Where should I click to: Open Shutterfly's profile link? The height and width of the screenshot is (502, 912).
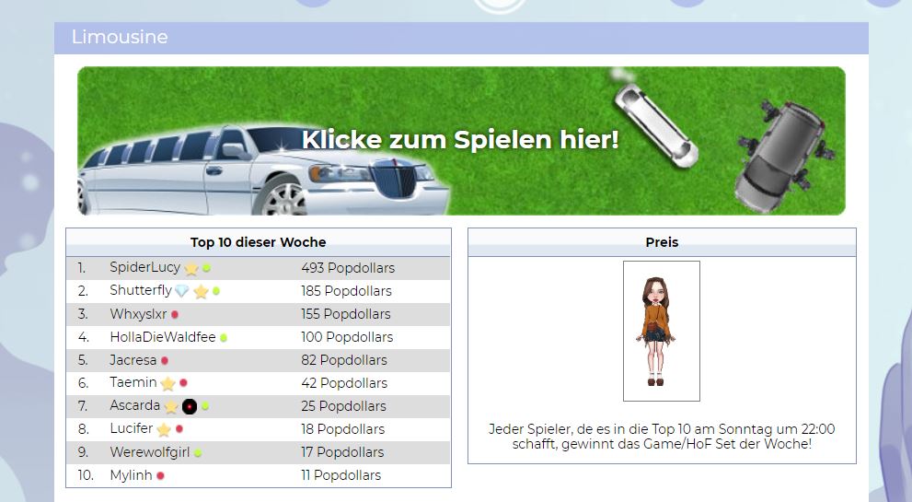[x=141, y=290]
